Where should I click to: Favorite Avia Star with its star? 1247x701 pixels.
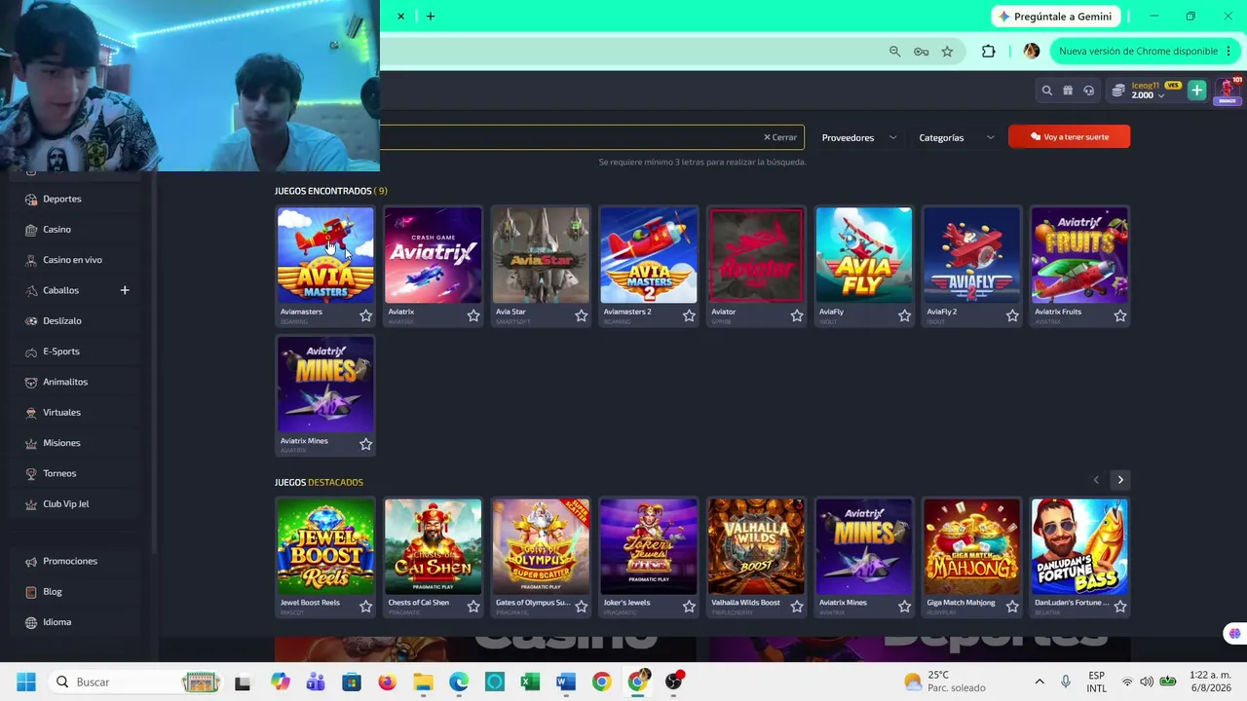pyautogui.click(x=582, y=315)
